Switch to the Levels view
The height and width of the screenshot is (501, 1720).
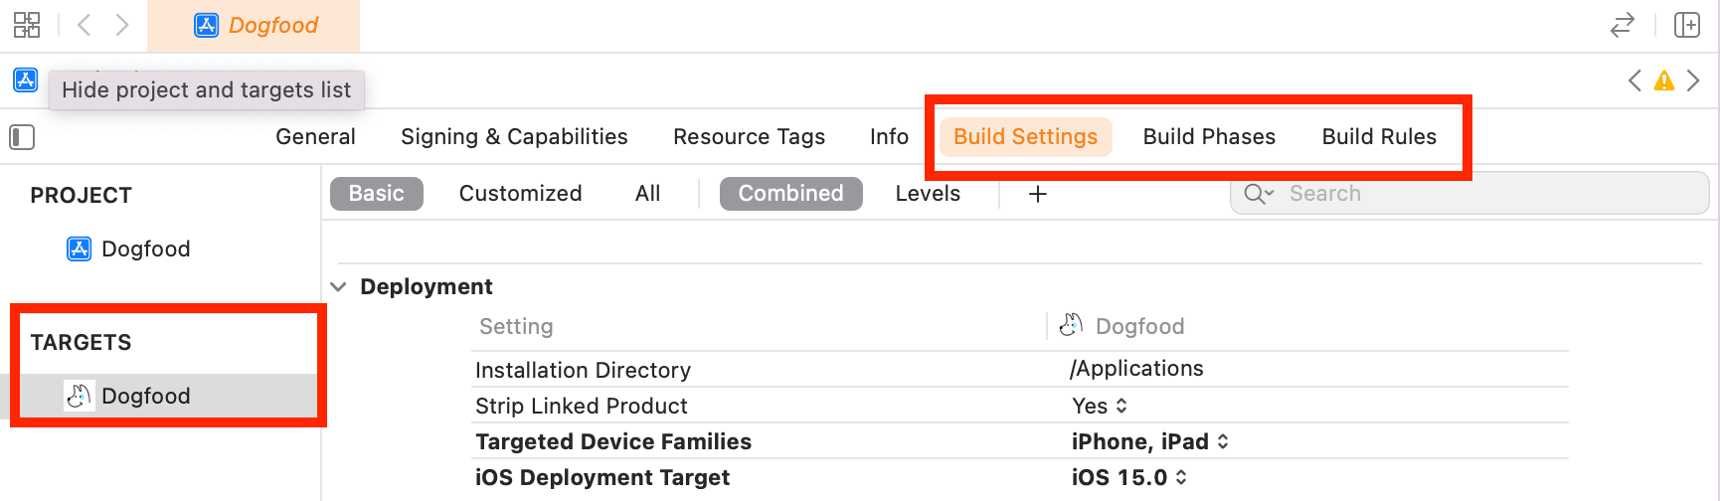(x=928, y=194)
